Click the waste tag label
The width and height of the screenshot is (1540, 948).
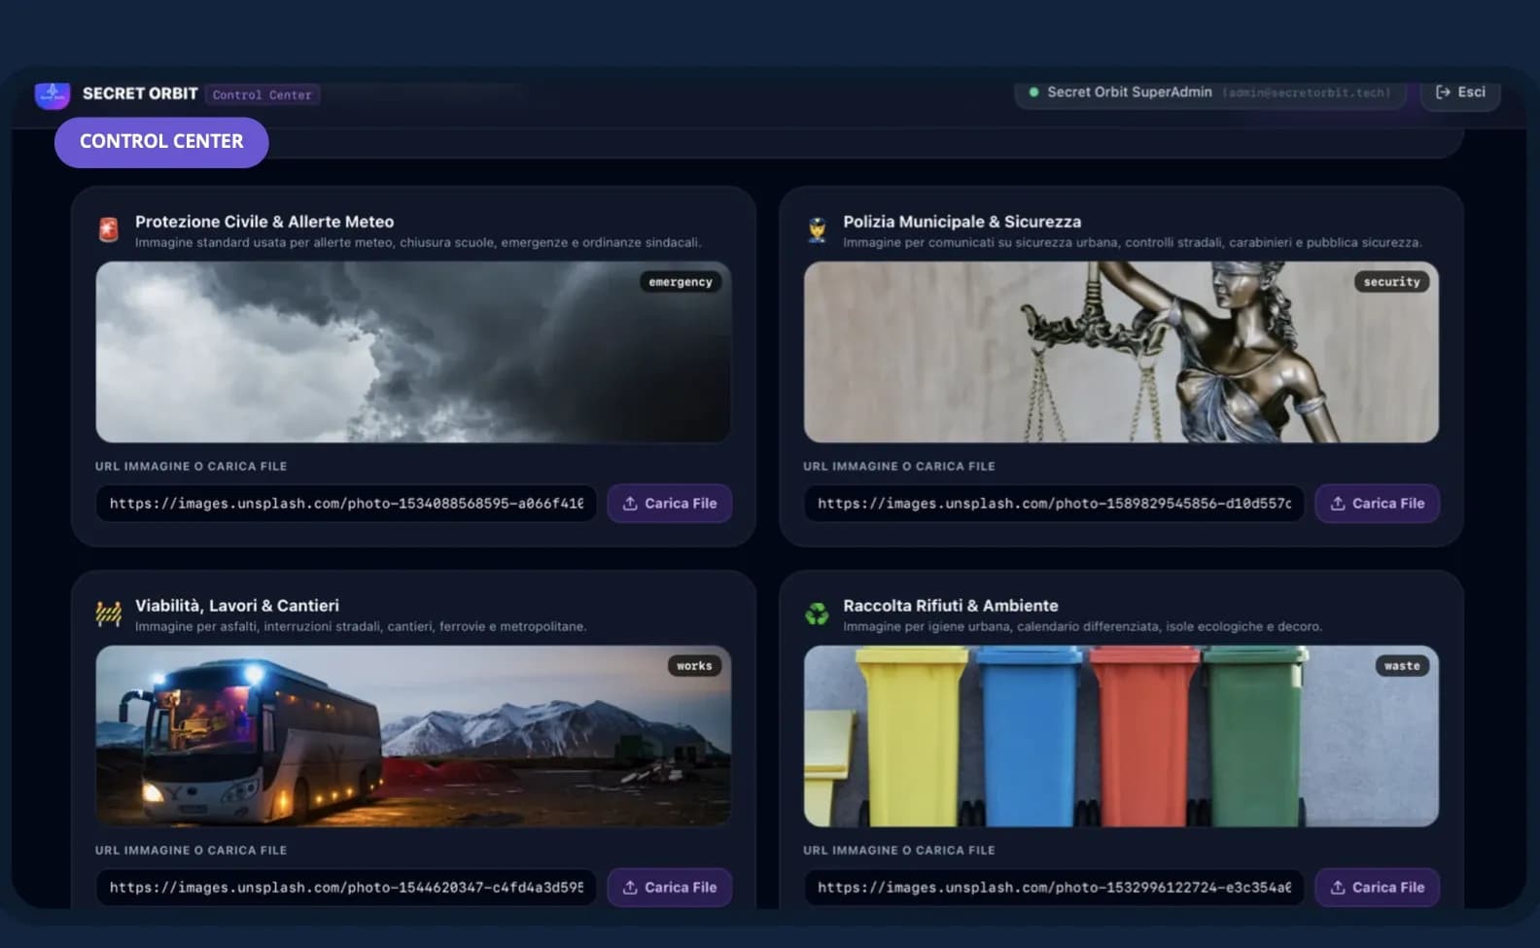tap(1402, 666)
